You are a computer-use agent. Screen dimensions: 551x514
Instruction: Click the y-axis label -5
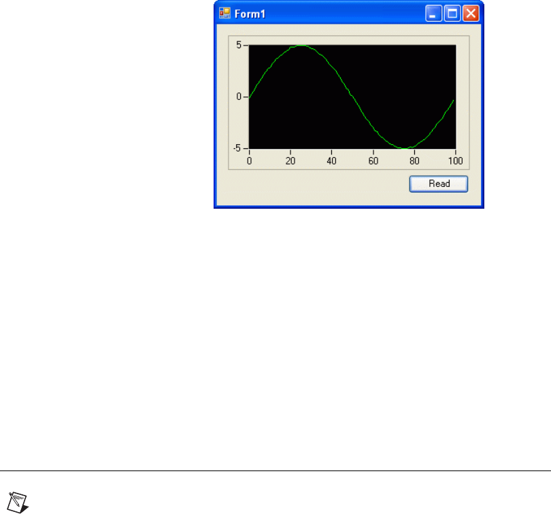point(237,148)
